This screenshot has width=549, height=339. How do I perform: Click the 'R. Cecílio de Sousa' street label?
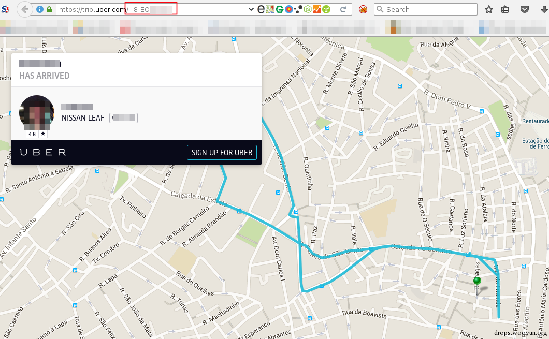367,87
